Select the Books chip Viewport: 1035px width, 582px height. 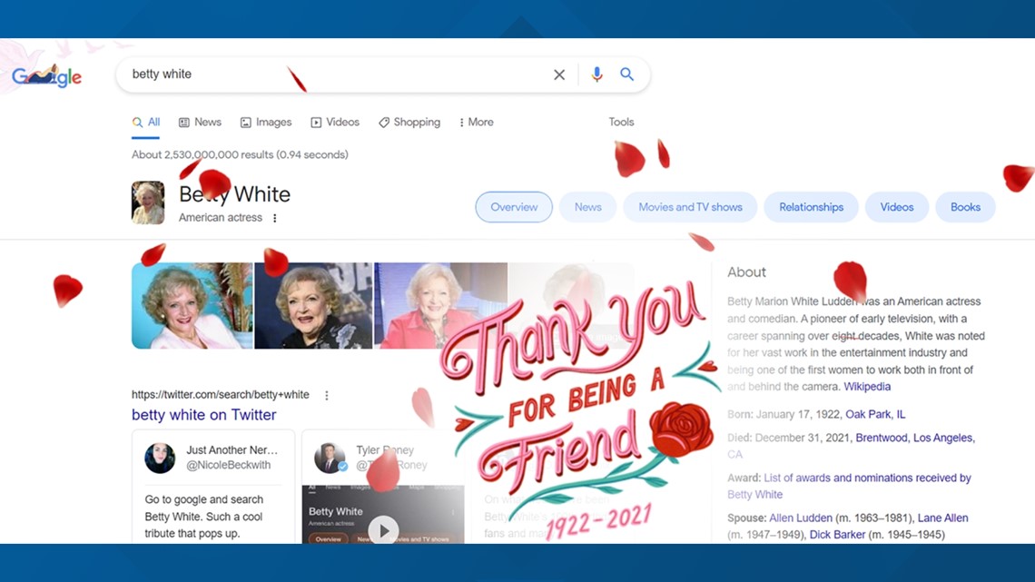(965, 207)
